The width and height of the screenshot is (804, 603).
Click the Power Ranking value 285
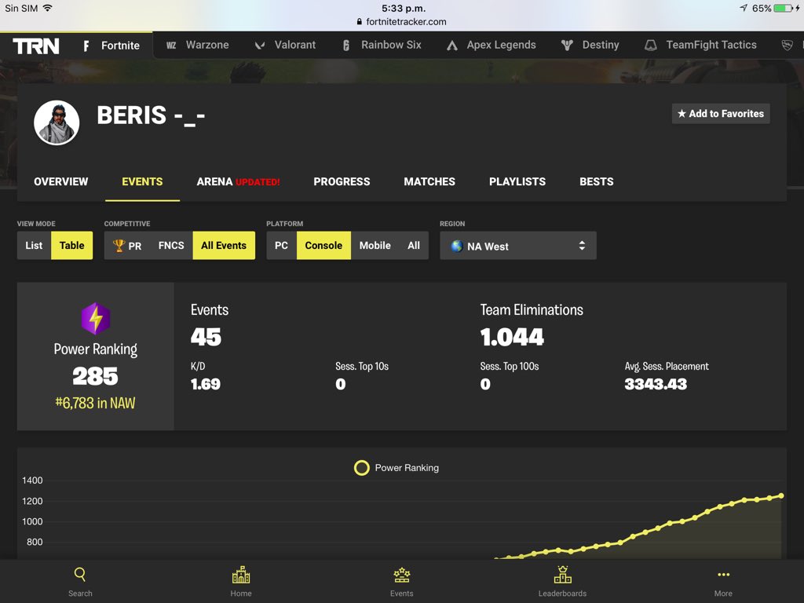[95, 376]
